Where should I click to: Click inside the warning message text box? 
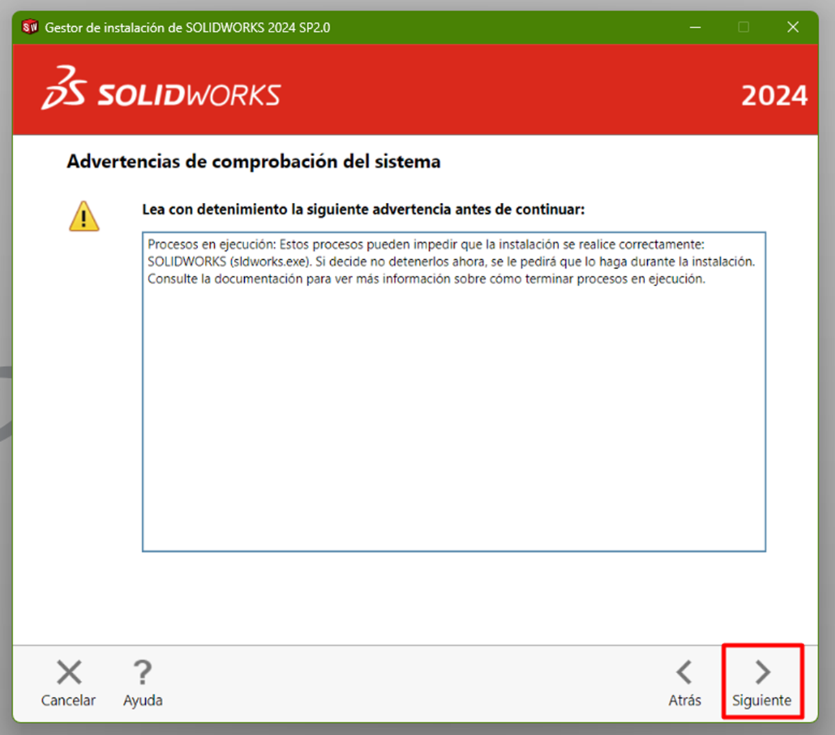coord(454,392)
